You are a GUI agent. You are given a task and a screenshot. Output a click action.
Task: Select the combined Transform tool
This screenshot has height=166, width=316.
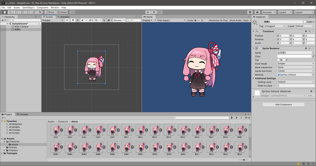[x=34, y=12]
